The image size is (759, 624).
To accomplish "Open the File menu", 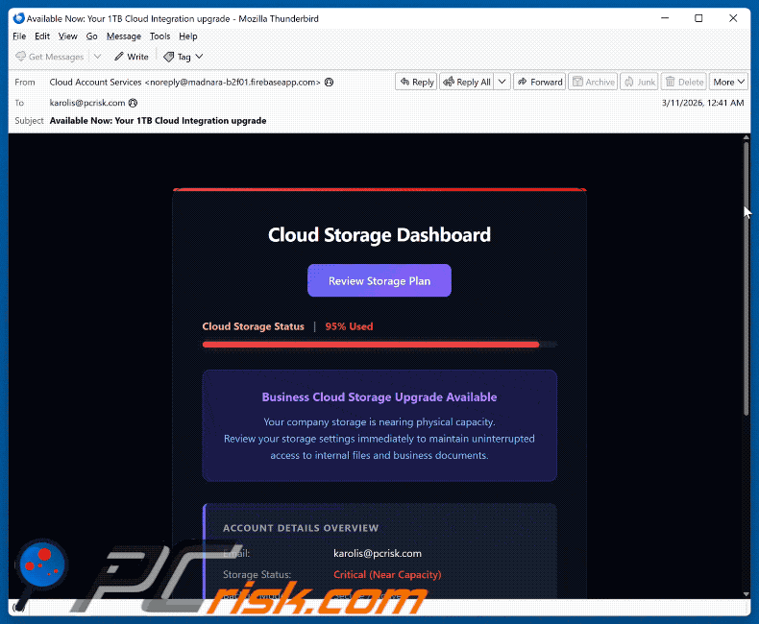I will (19, 36).
